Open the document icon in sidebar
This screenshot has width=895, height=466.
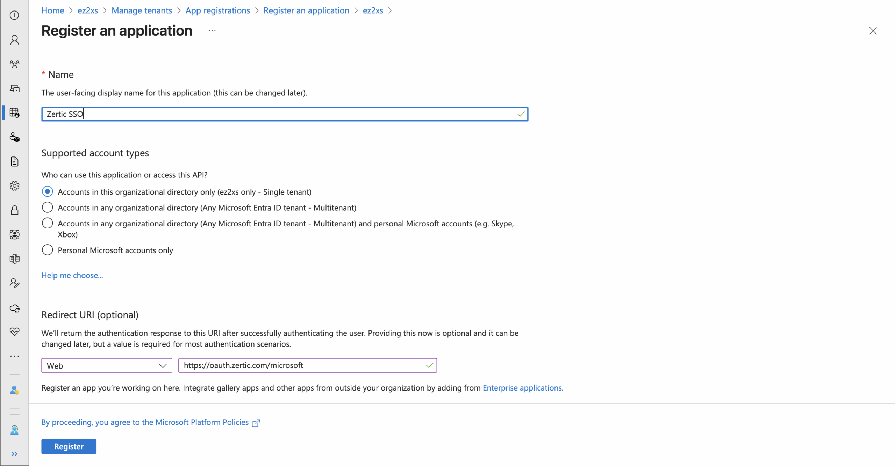coord(14,162)
